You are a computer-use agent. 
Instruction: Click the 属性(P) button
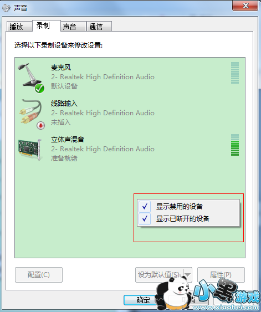click(221, 275)
